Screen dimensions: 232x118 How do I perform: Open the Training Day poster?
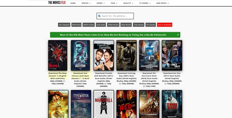[127, 55]
